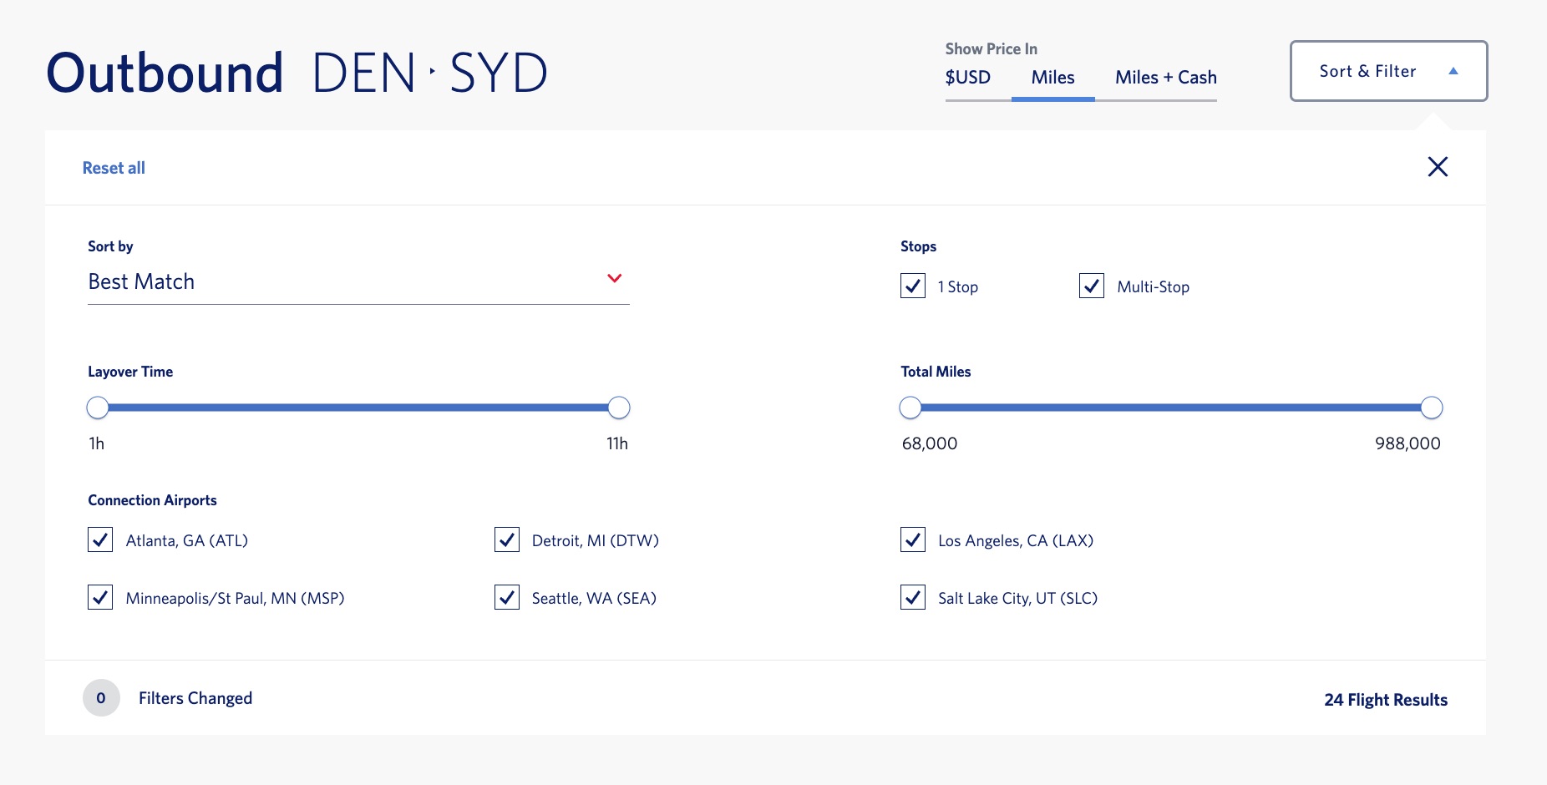Select the Miles price tab
This screenshot has height=785, width=1547.
click(x=1052, y=77)
